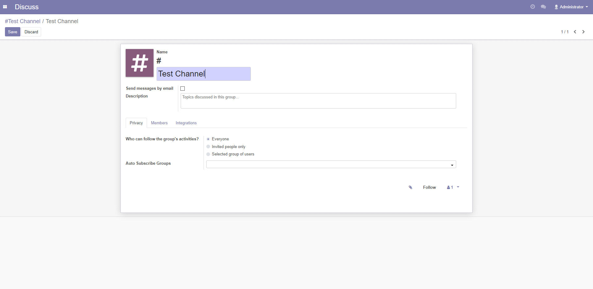
Task: Open the Administrator user menu
Action: (571, 7)
